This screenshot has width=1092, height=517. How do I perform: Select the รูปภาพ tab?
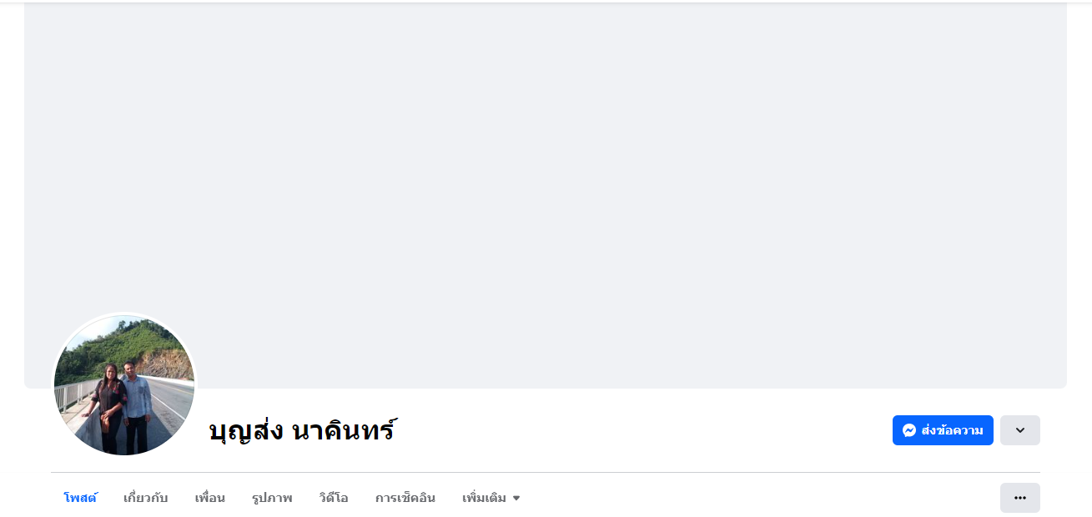pos(272,498)
